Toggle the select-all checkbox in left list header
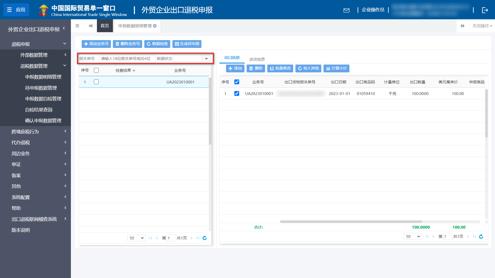The image size is (495, 278). pos(96,70)
